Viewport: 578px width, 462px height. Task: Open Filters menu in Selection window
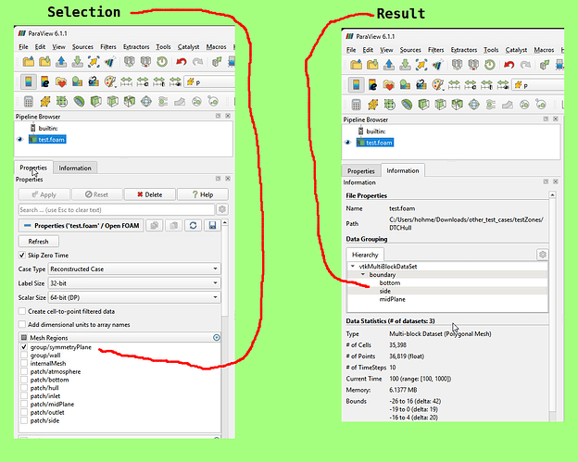[108, 47]
